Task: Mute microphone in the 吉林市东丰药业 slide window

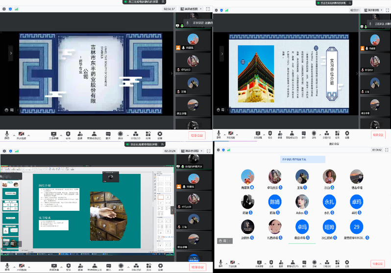Action: click(7, 133)
